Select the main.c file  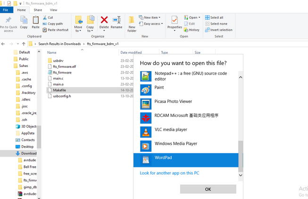tap(58, 78)
